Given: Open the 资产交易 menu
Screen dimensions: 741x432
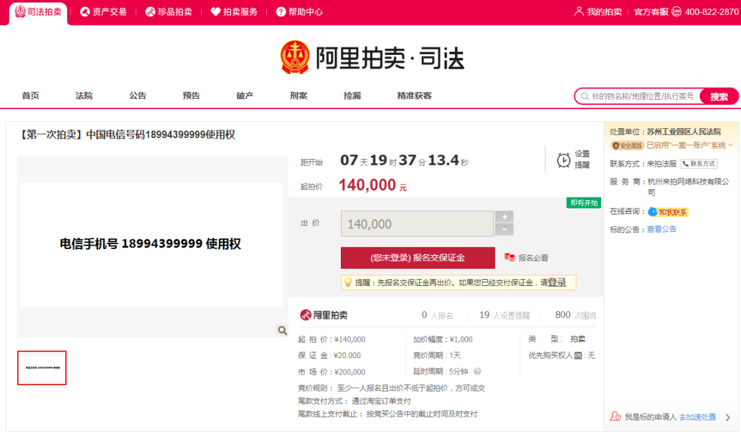Looking at the screenshot, I should pos(104,11).
